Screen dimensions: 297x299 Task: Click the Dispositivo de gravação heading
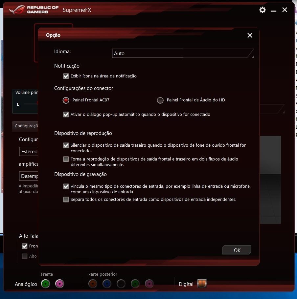pyautogui.click(x=80, y=174)
